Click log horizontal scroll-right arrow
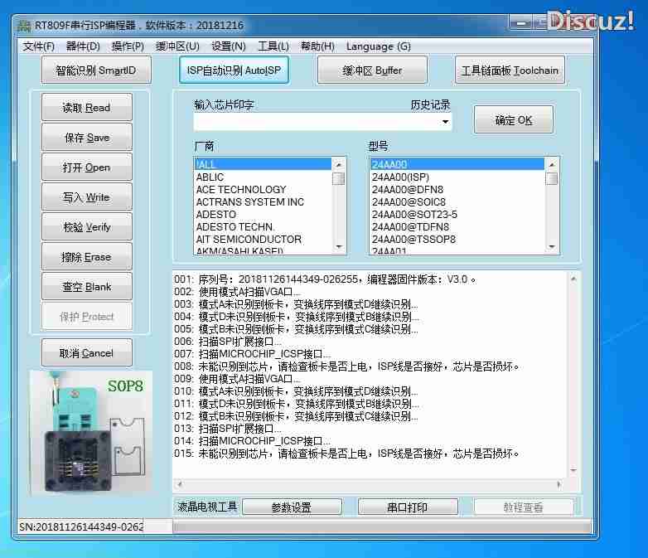This screenshot has height=558, width=648. 559,484
